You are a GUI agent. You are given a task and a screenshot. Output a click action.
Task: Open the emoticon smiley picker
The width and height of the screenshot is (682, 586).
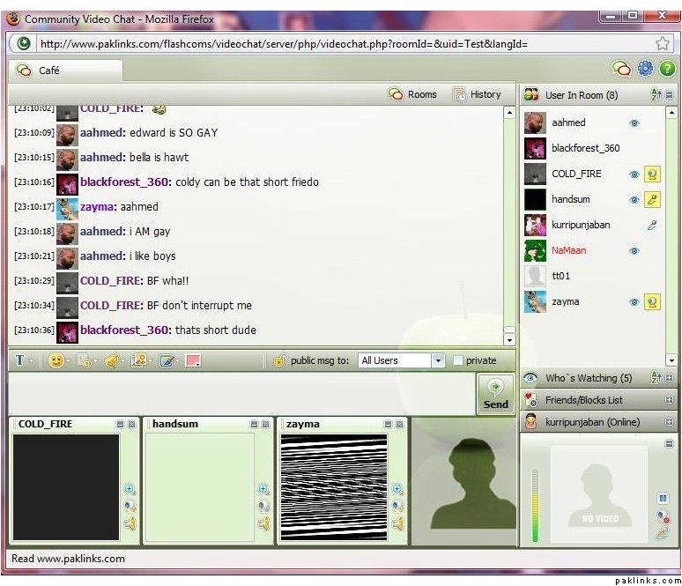click(x=56, y=360)
